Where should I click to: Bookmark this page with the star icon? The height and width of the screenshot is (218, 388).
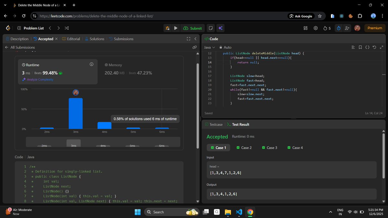[x=320, y=16]
